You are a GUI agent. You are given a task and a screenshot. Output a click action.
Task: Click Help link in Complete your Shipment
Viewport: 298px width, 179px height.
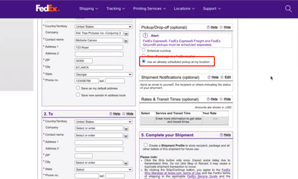point(227,135)
